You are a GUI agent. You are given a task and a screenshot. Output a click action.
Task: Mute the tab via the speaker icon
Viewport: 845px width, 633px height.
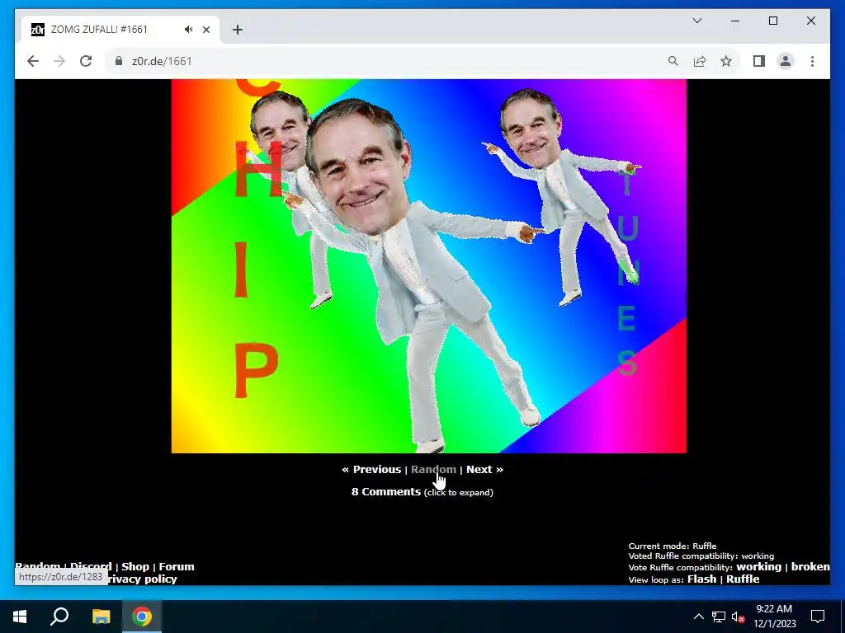[x=188, y=30]
